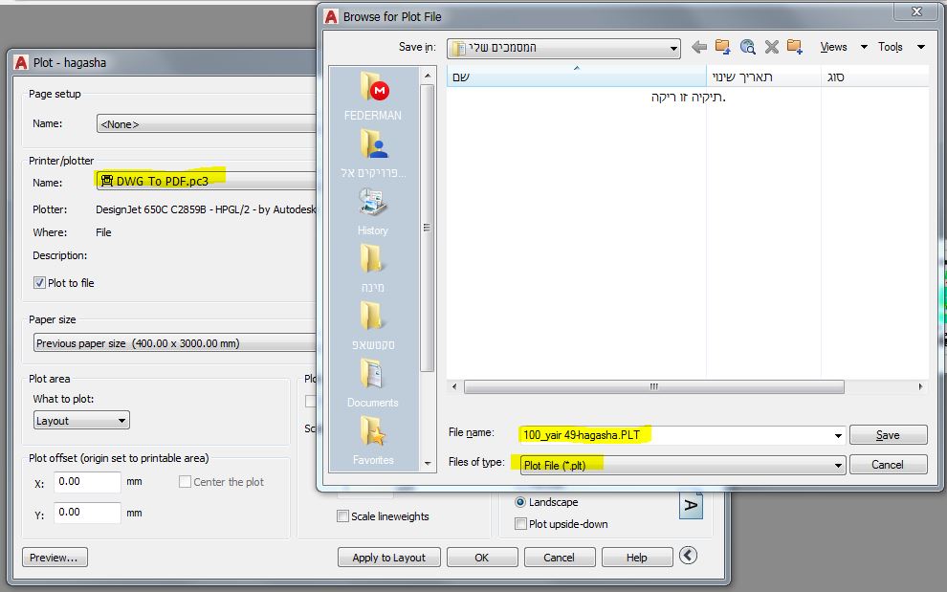This screenshot has width=947, height=592.
Task: Click the Help button
Action: tap(636, 557)
